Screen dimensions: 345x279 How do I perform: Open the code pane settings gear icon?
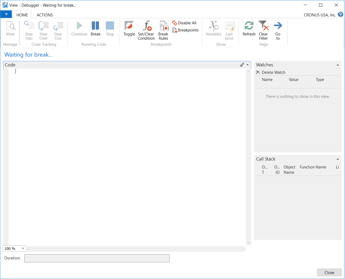click(x=242, y=65)
